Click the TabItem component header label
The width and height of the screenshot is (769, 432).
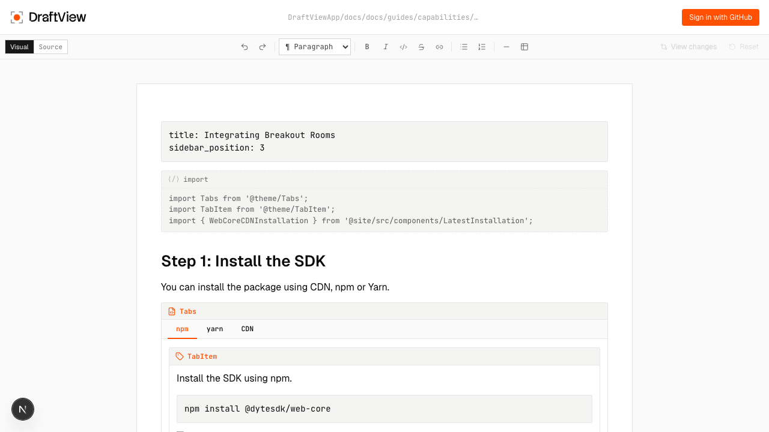[202, 356]
